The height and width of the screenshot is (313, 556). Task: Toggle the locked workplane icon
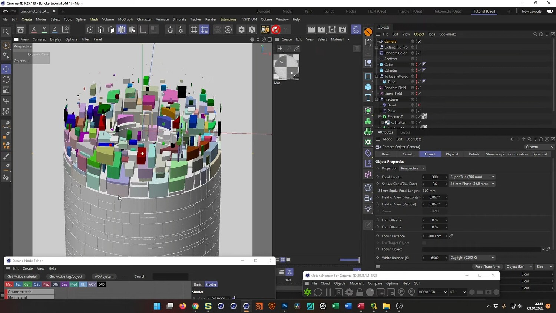204,30
